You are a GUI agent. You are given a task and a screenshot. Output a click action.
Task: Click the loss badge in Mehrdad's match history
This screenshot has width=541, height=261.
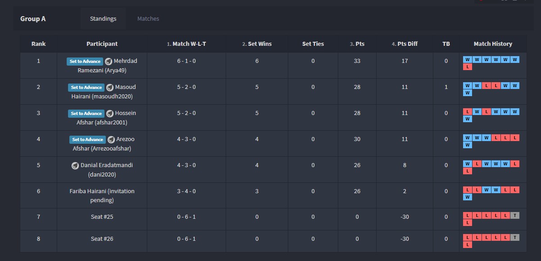(x=468, y=67)
